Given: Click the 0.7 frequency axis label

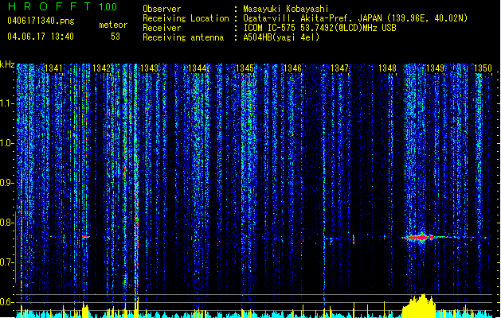Looking at the screenshot, I should (6, 262).
